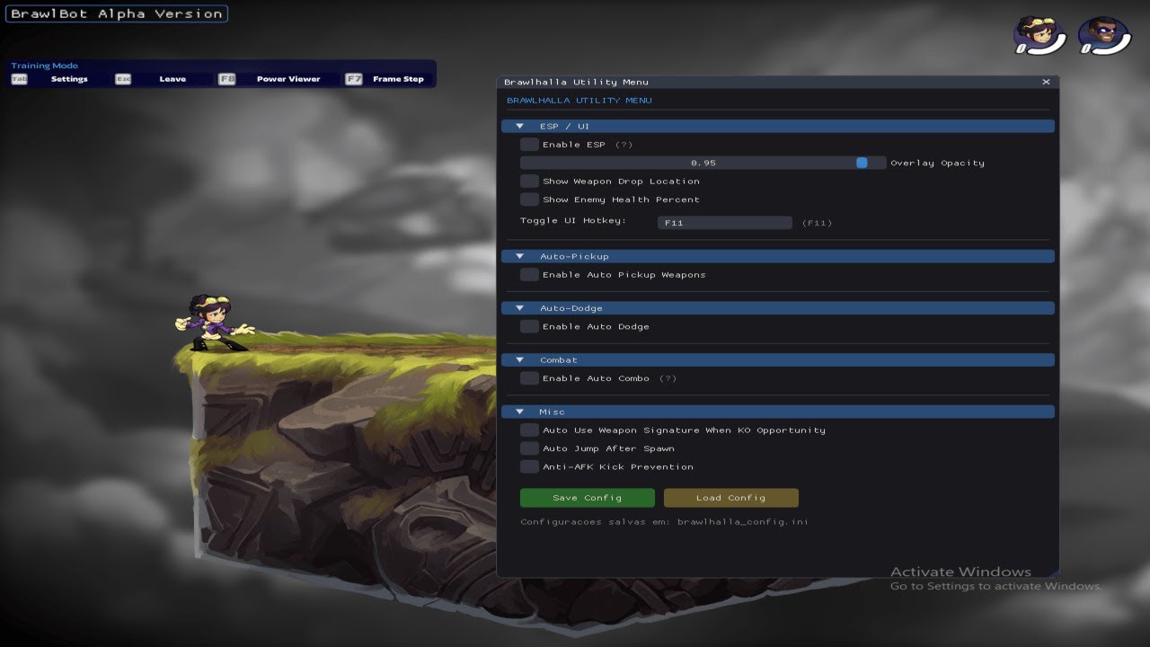
Task: Show help tooltip next to Enable ESP
Action: [x=624, y=145]
